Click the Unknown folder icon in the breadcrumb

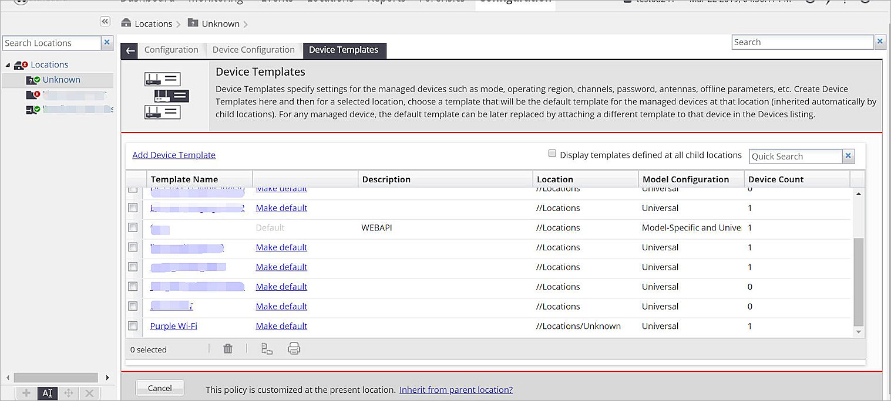pos(192,23)
